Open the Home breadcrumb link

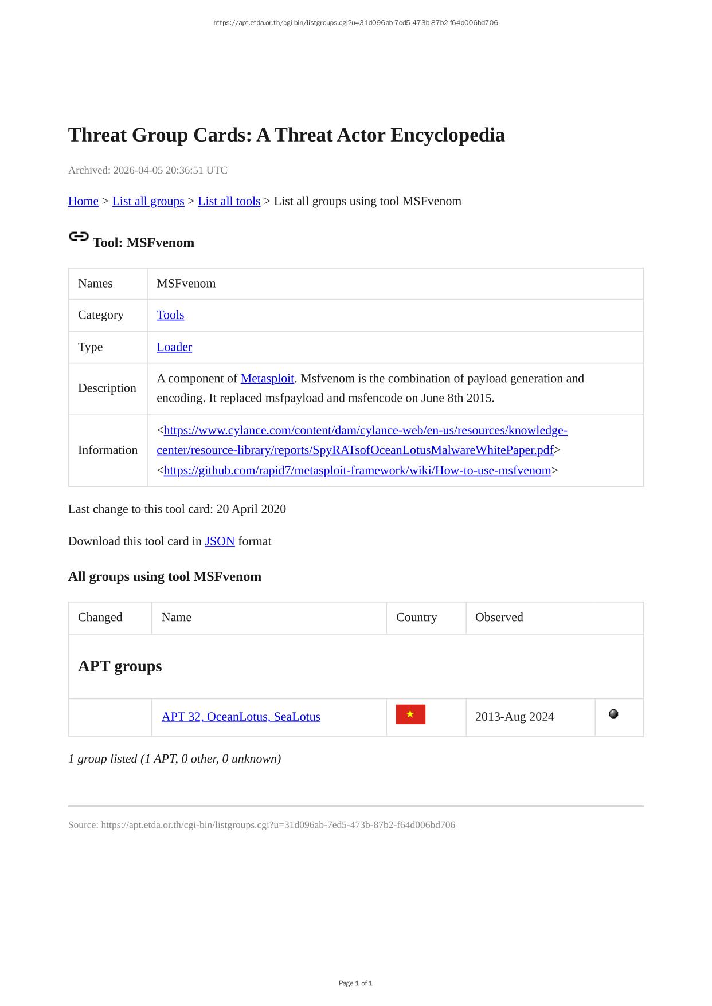point(83,201)
